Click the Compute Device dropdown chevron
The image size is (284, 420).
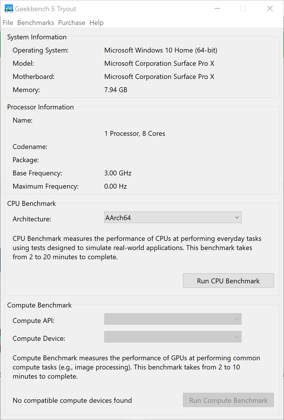pos(236,337)
